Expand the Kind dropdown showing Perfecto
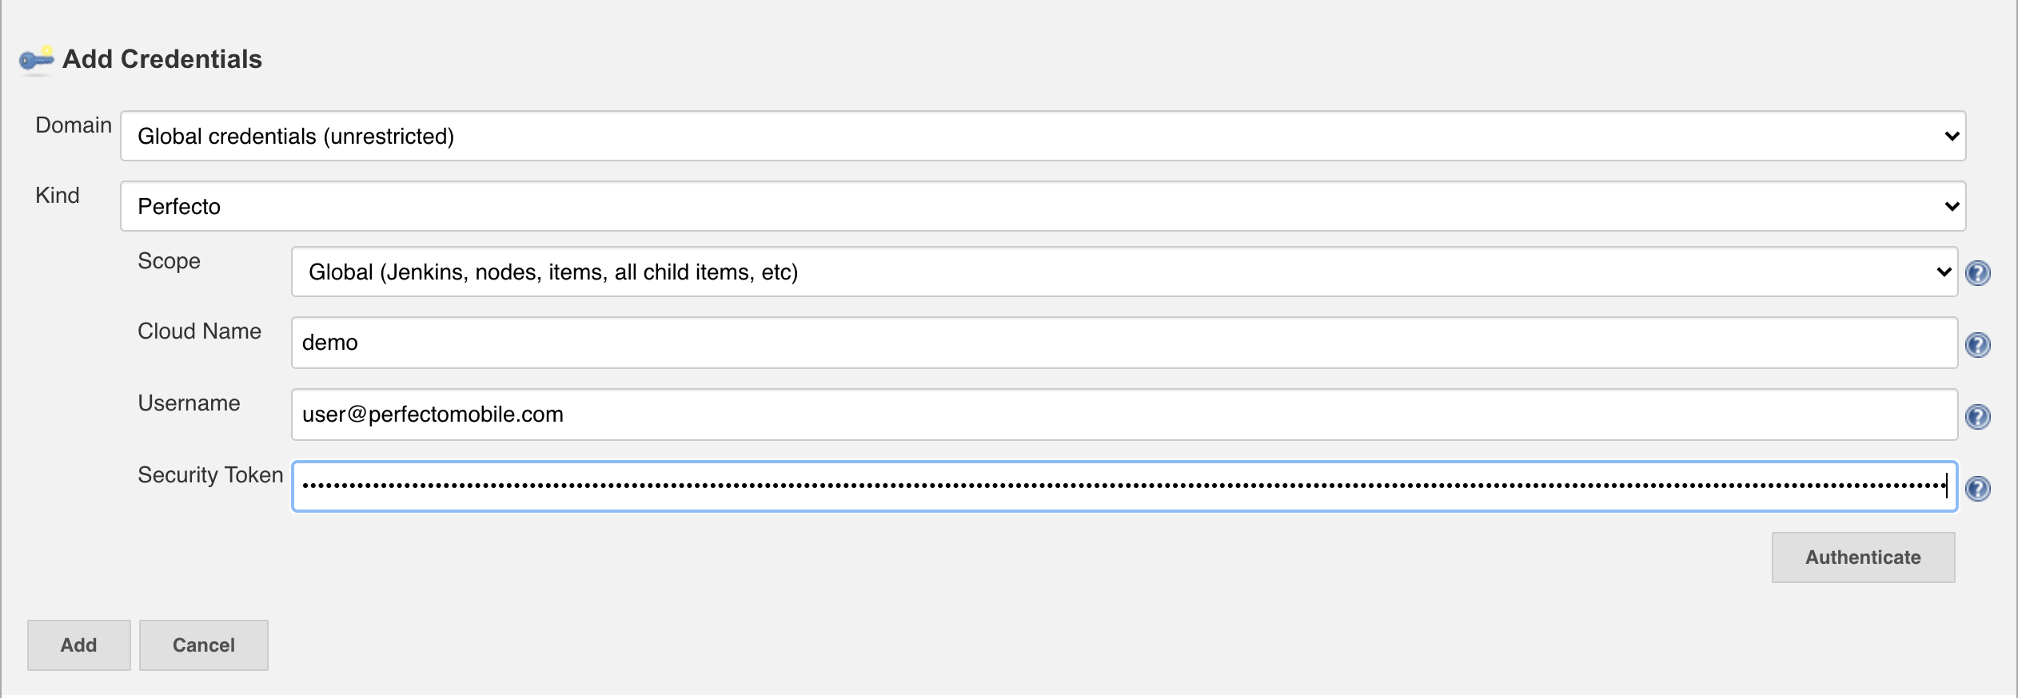The image size is (2018, 698). click(1043, 206)
